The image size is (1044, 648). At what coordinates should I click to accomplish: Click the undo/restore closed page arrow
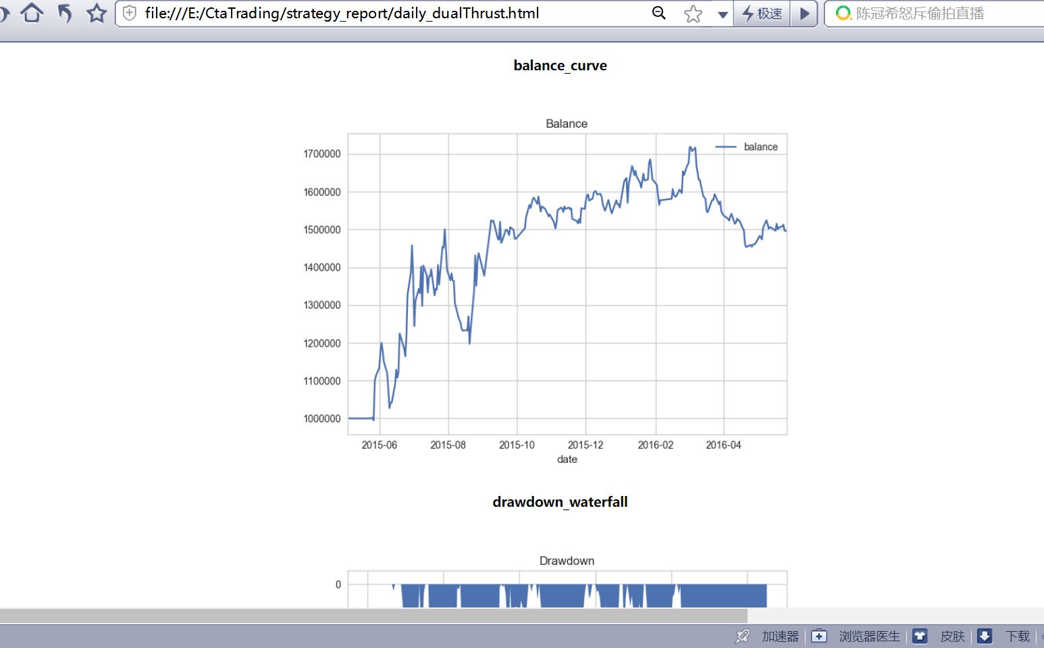pyautogui.click(x=65, y=13)
